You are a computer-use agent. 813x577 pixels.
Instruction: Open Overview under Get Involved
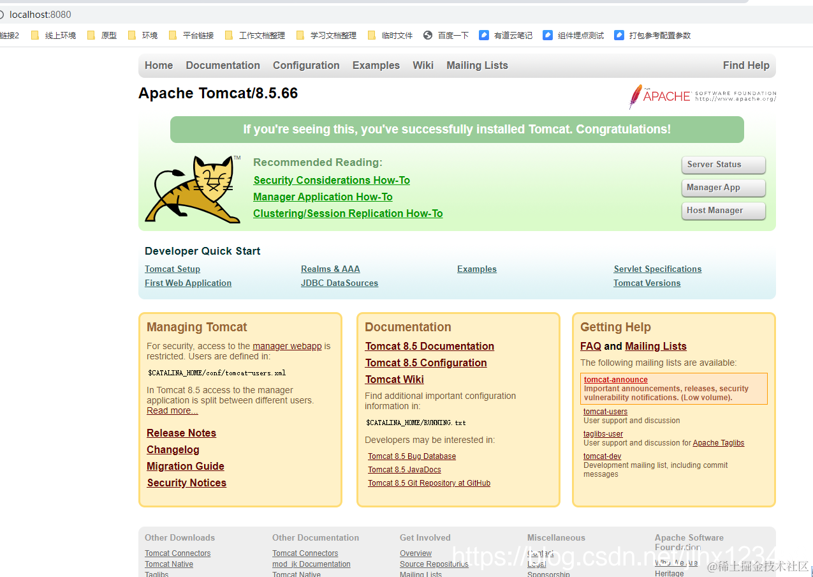(416, 553)
